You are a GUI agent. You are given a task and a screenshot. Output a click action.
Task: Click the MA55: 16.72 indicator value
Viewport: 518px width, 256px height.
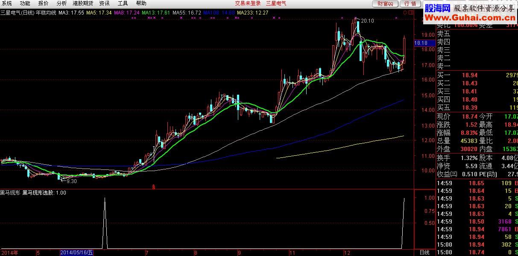[187, 13]
